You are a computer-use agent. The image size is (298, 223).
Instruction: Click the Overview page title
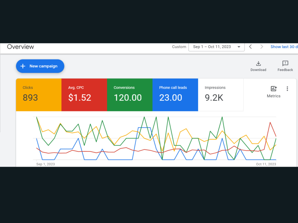tap(20, 47)
